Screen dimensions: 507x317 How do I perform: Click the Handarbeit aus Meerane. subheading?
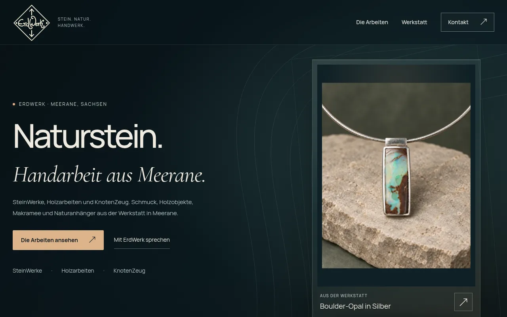[109, 175]
